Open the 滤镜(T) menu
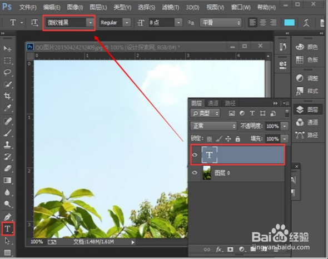The image size is (328, 259). point(171,8)
